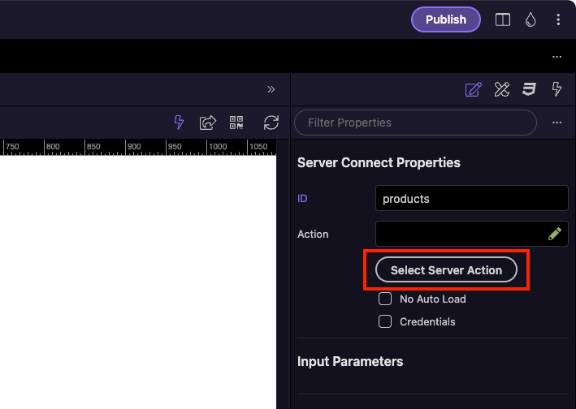Click the water drop theme icon
This screenshot has height=409, width=576.
531,19
